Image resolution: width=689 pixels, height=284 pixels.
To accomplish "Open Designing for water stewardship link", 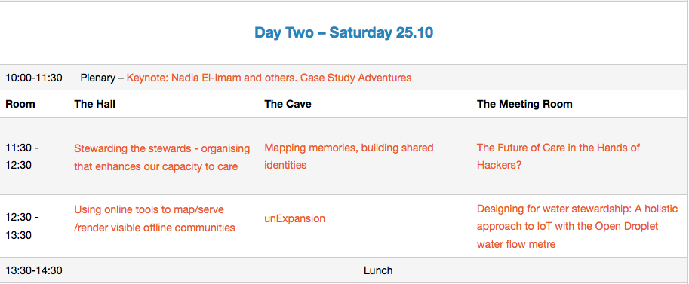I will (577, 227).
